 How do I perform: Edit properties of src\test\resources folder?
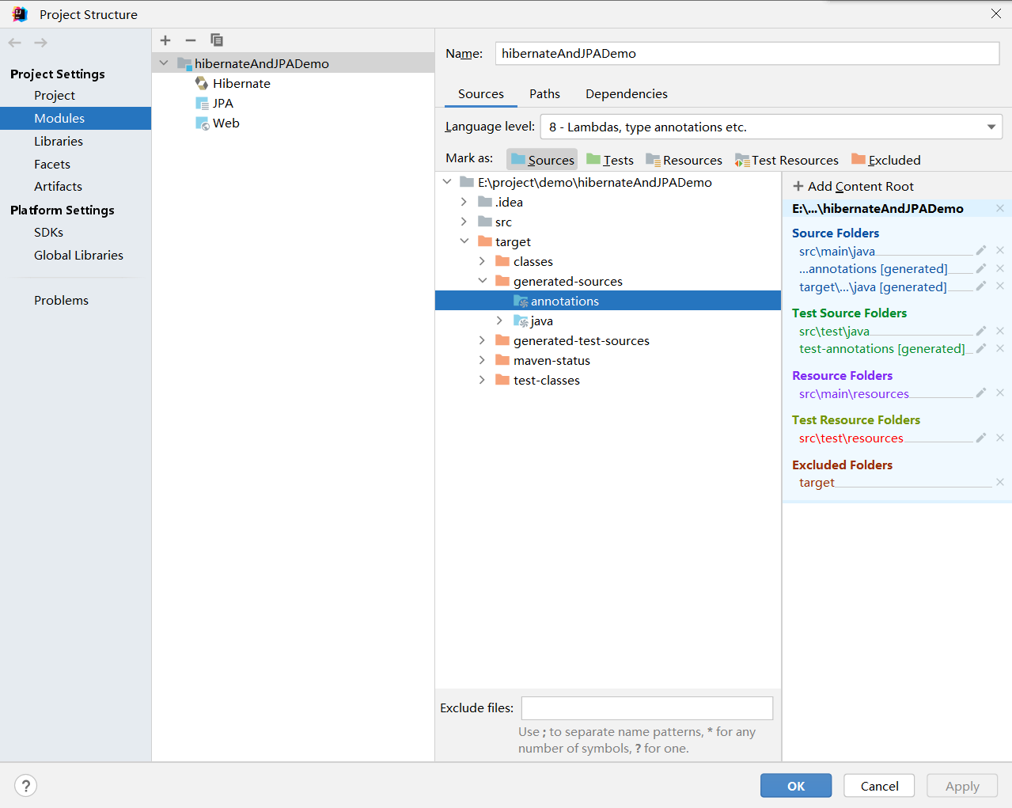[981, 438]
